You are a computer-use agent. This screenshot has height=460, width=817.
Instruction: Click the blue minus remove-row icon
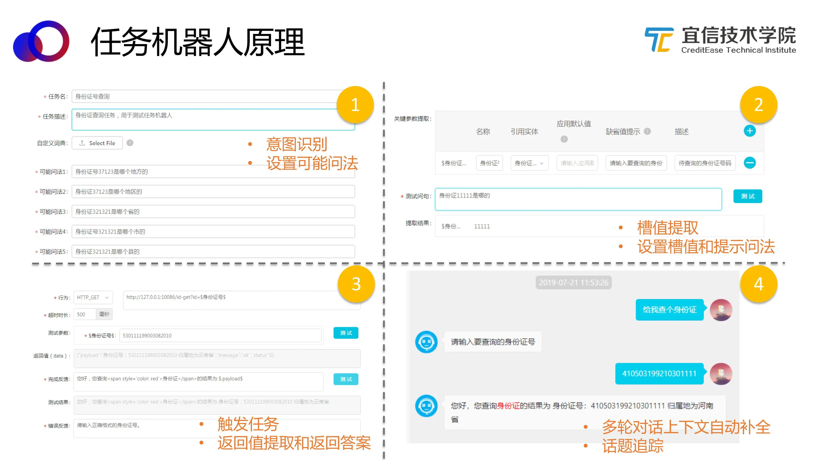click(749, 163)
